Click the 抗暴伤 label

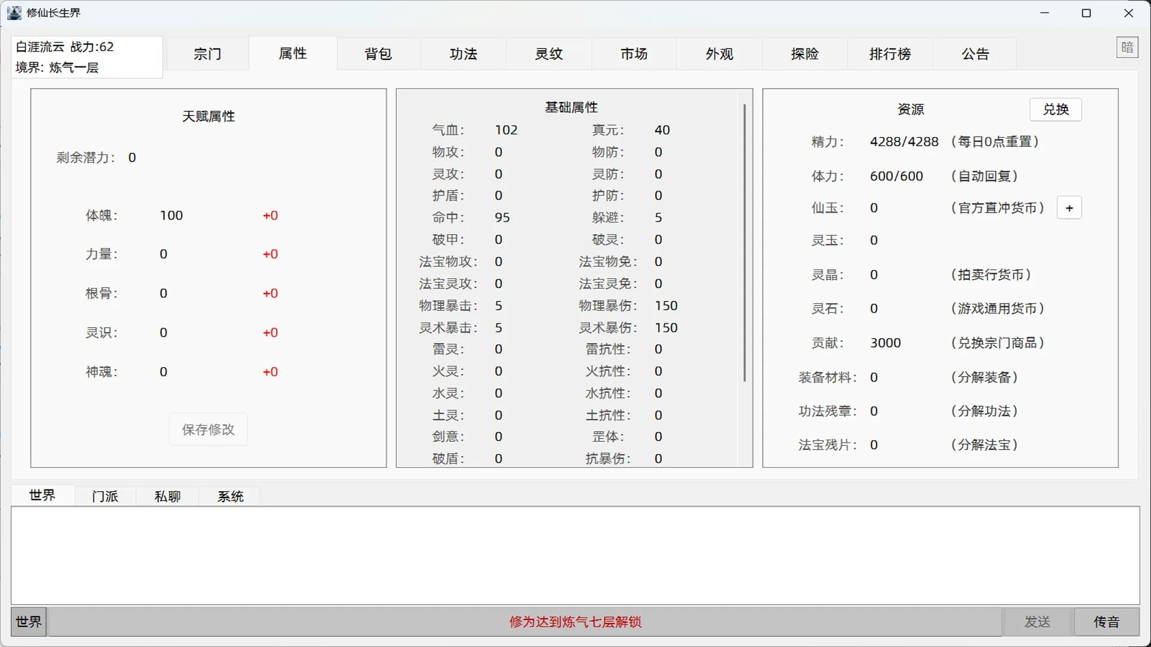point(607,459)
